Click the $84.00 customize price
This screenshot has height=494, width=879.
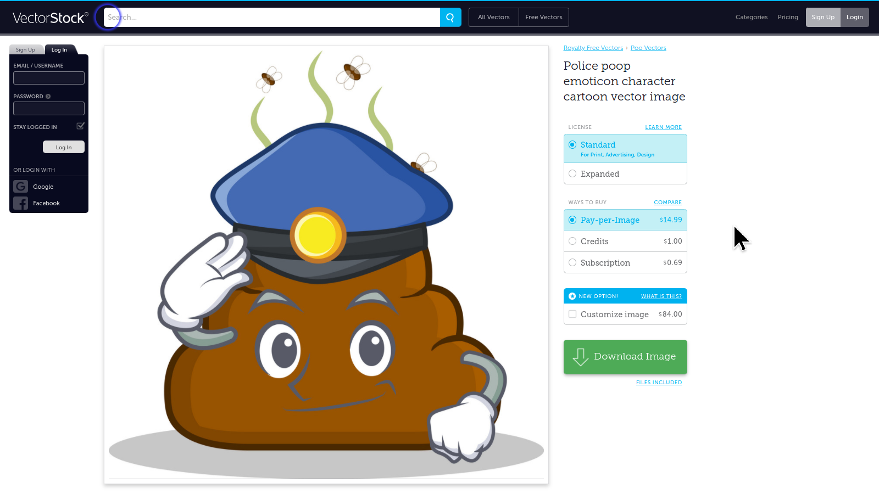[x=670, y=315]
